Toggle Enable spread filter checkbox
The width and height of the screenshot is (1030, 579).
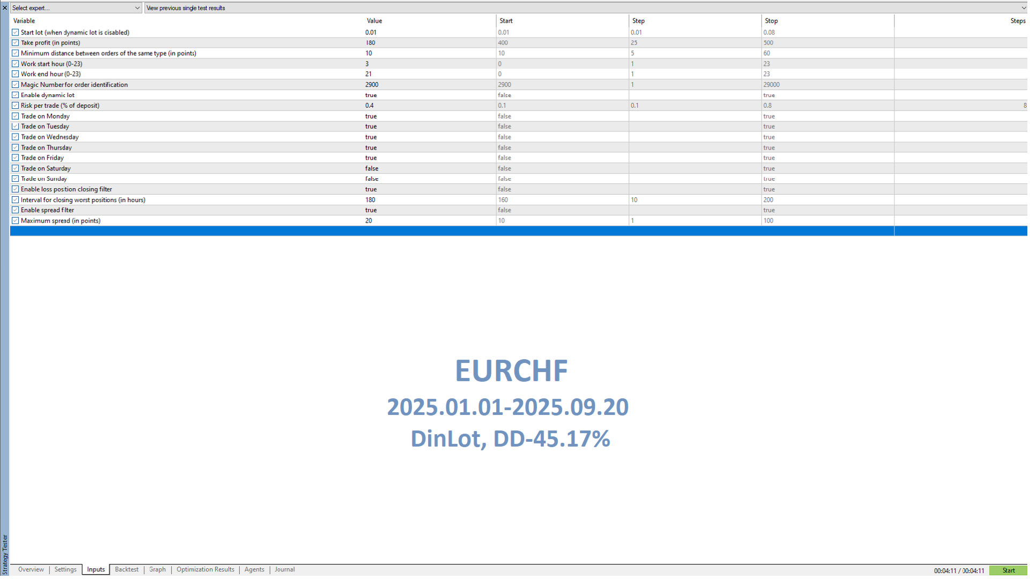tap(15, 210)
